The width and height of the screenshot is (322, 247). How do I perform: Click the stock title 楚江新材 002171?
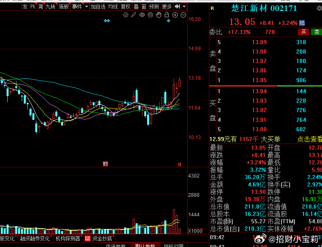tap(264, 9)
